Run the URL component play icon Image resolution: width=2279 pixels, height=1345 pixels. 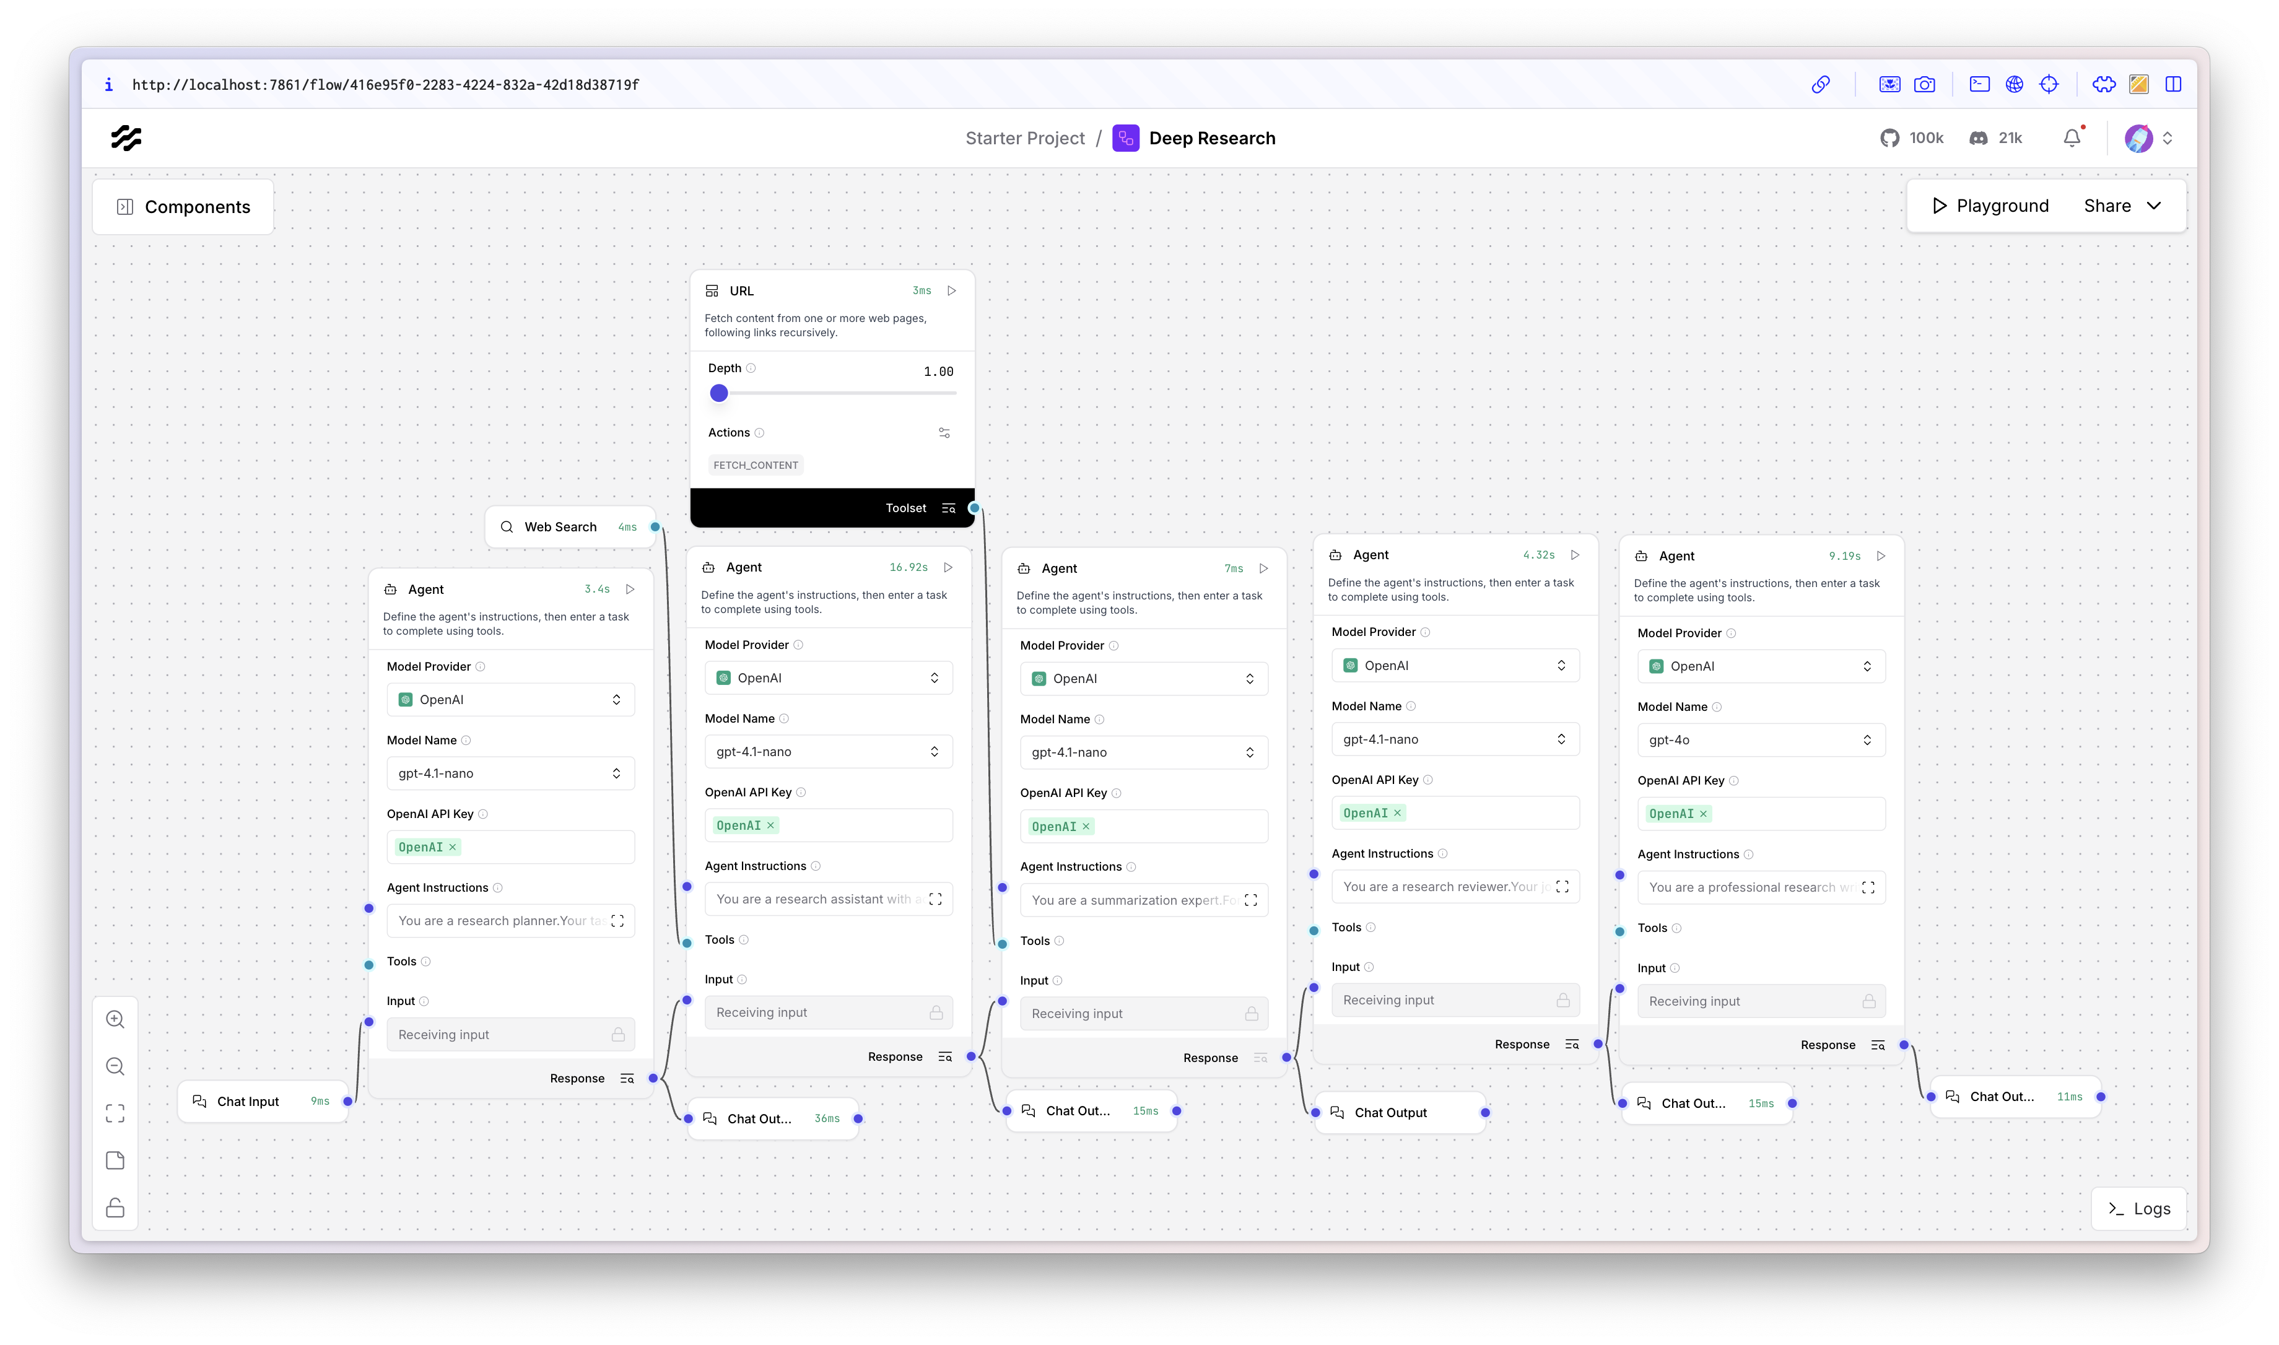[x=951, y=291]
